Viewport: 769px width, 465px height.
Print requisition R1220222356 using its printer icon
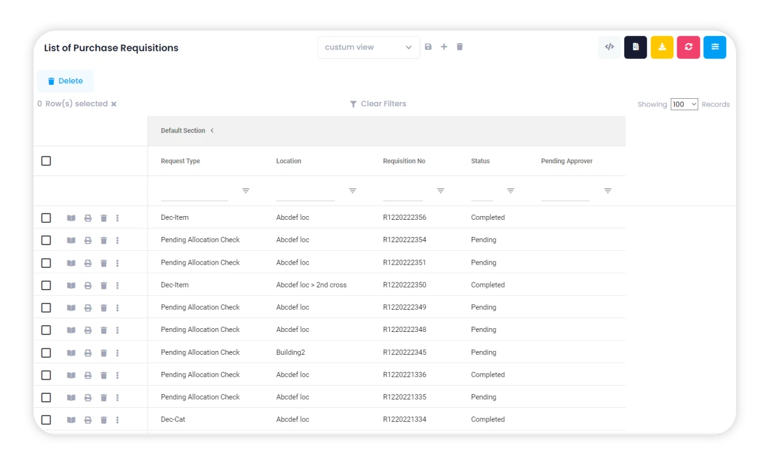[x=88, y=217]
